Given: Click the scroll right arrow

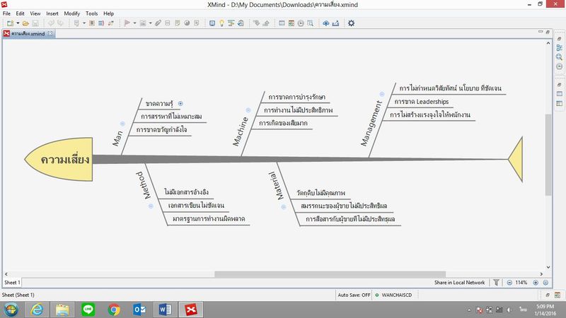Looking at the screenshot, I should click(x=541, y=274).
